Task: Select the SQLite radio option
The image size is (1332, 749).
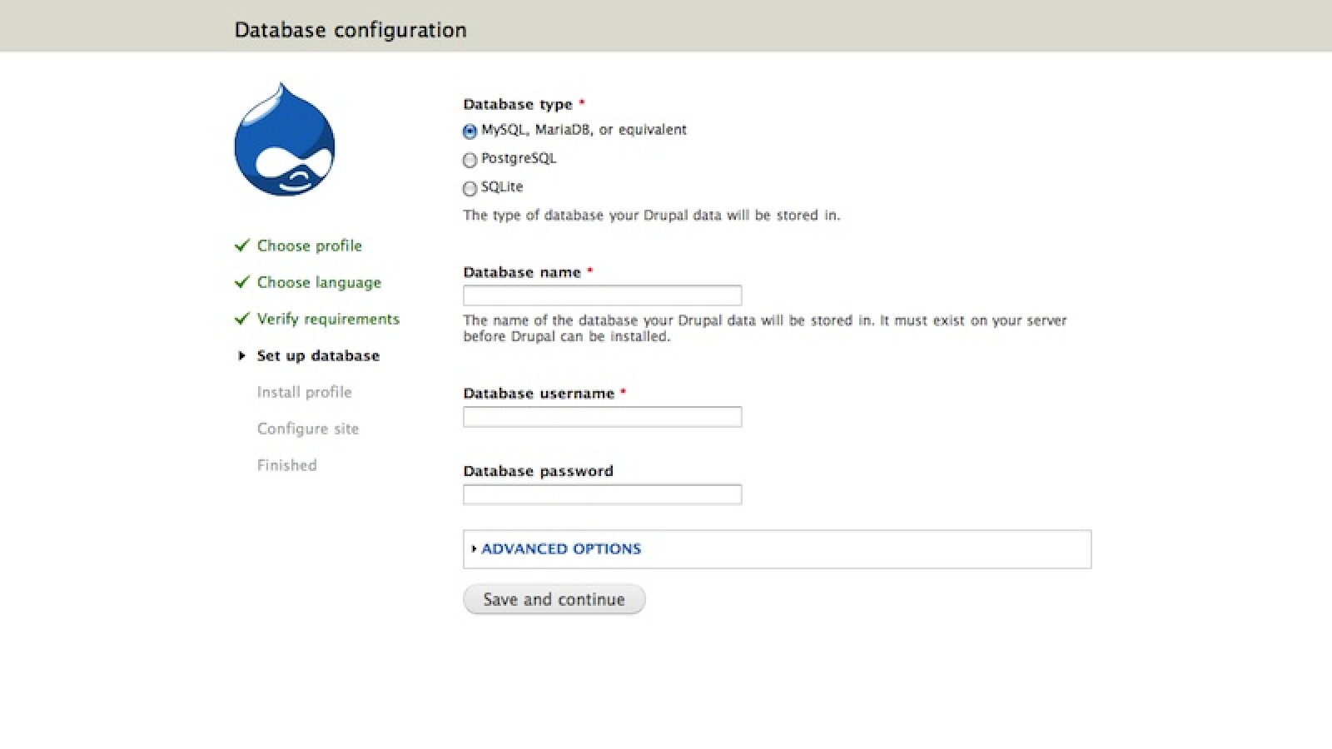Action: pyautogui.click(x=470, y=188)
